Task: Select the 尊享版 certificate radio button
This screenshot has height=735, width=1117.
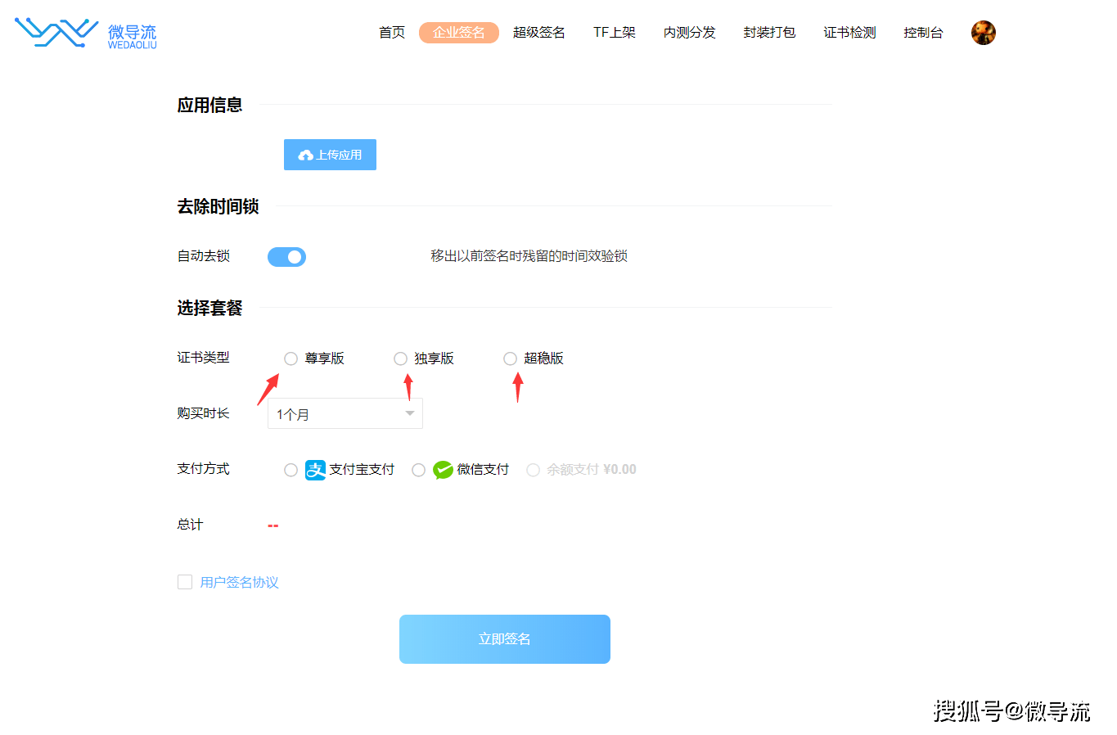Action: 291,358
